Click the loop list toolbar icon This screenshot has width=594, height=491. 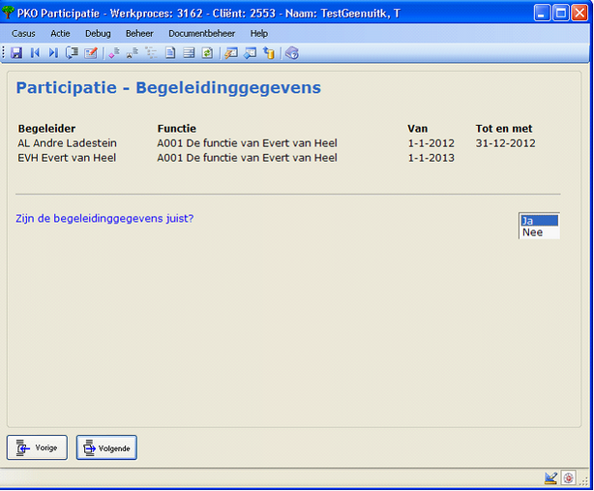coord(72,53)
